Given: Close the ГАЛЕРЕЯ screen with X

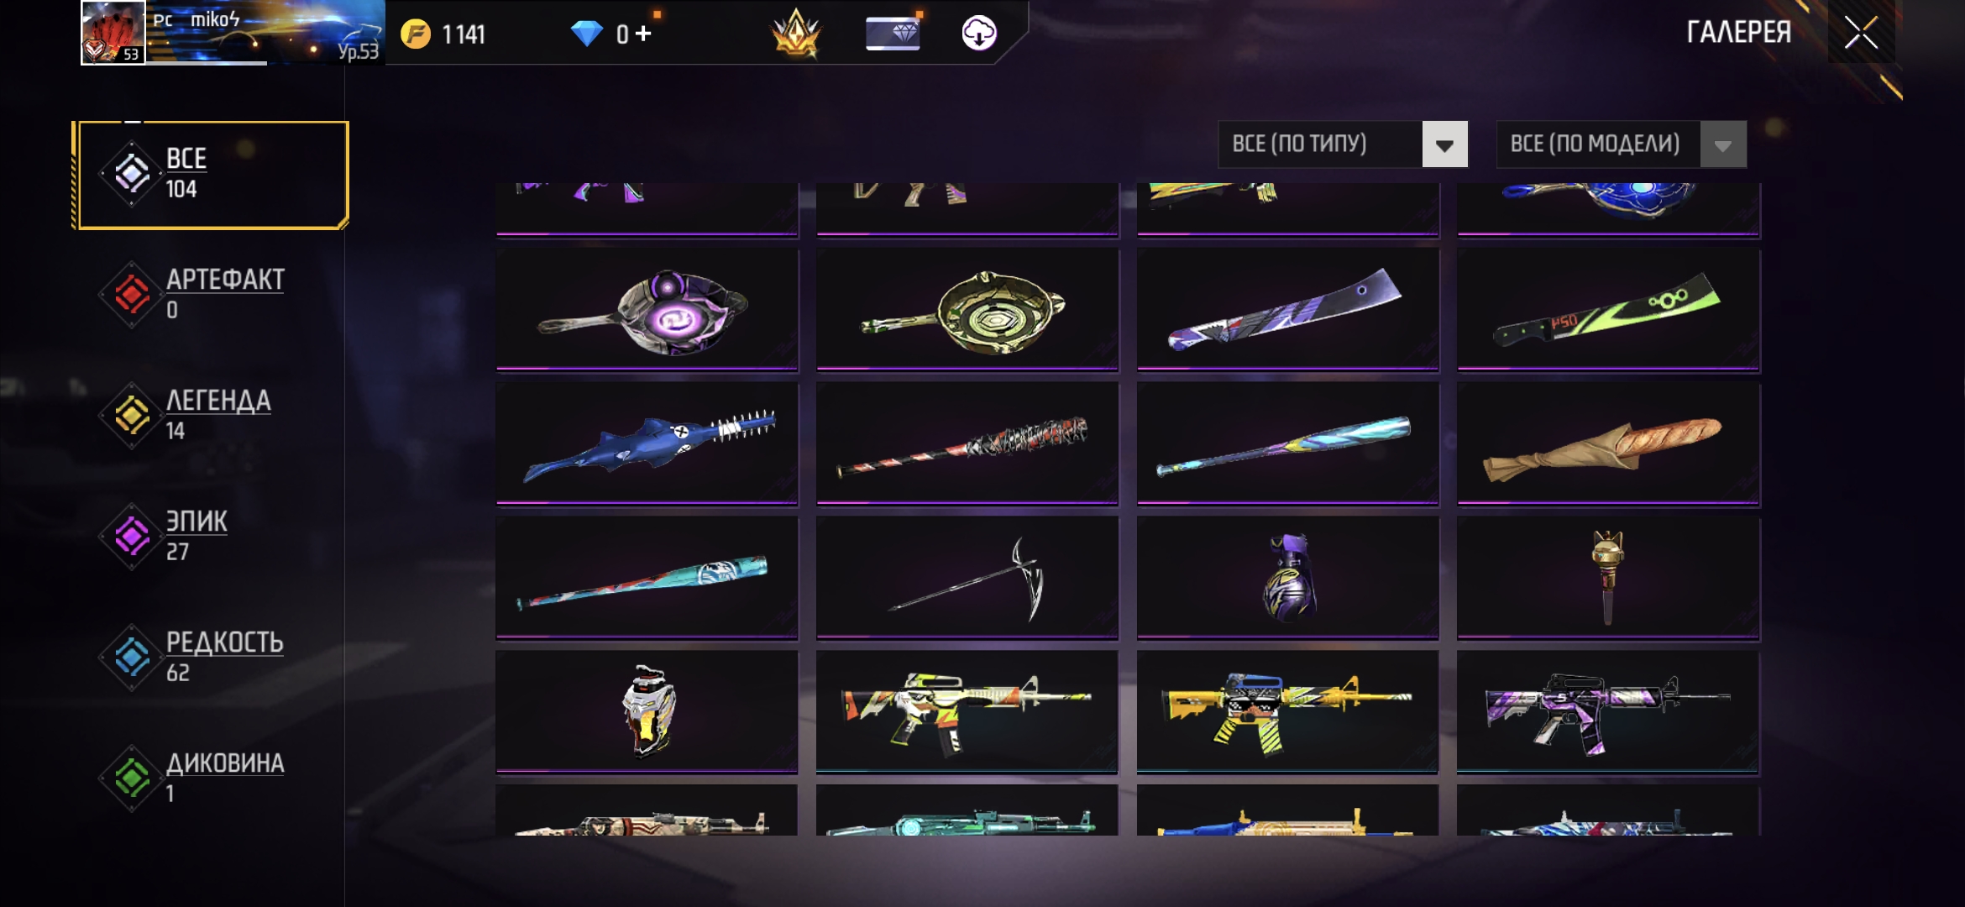Looking at the screenshot, I should (x=1861, y=34).
